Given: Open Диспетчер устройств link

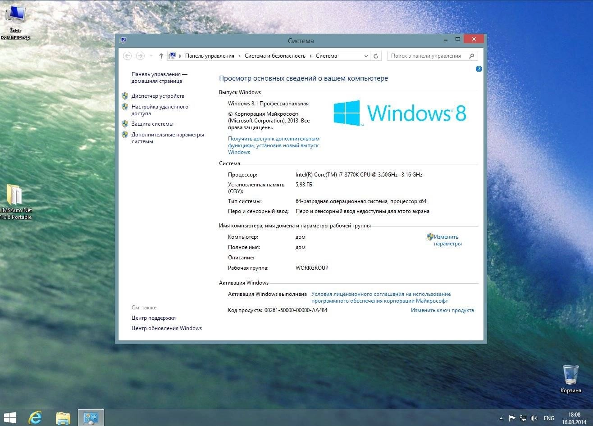Looking at the screenshot, I should tap(158, 96).
